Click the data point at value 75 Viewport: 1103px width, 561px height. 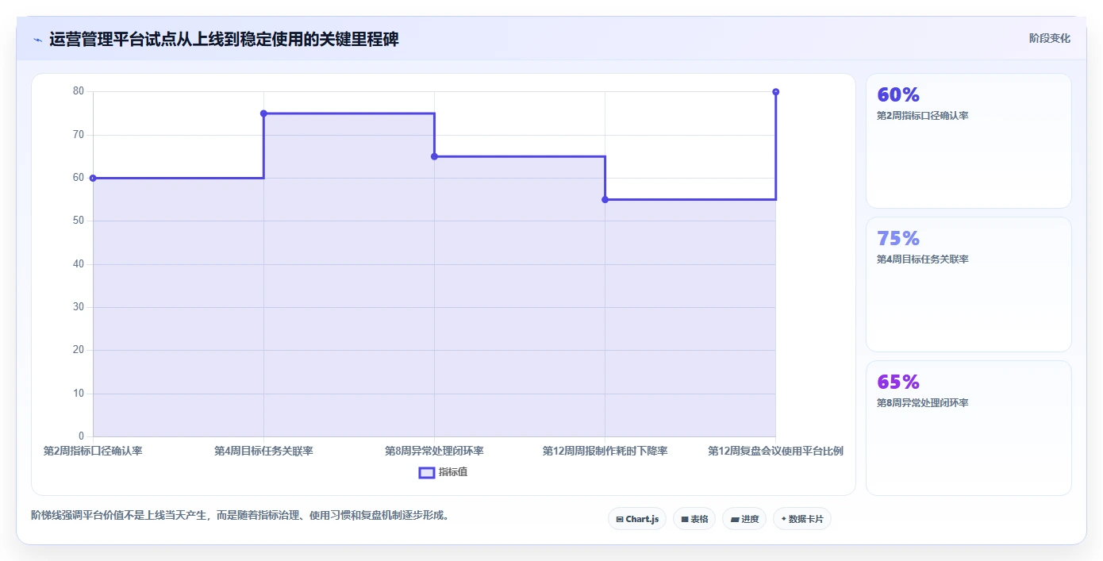[263, 113]
